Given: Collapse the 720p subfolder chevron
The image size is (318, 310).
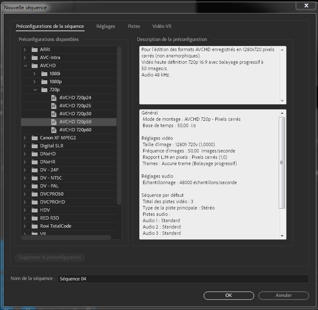Looking at the screenshot, I should (x=35, y=90).
